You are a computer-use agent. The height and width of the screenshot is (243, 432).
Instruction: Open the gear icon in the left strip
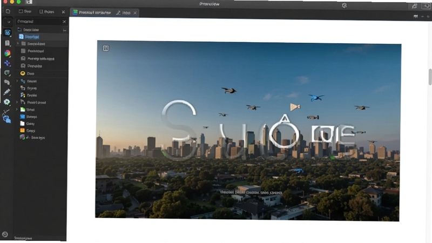tap(7, 102)
